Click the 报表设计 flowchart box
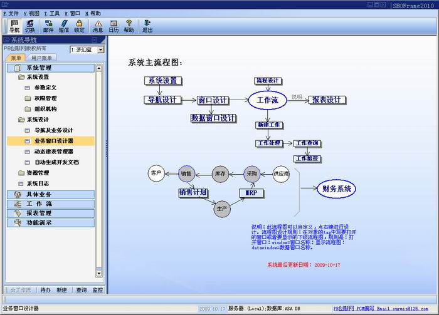Image resolution: width=439 pixels, height=315 pixels. 327,100
